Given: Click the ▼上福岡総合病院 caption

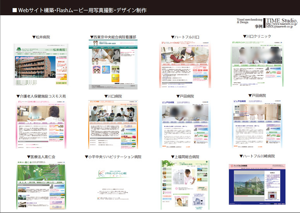Looking at the screenshot, I should [x=185, y=157].
